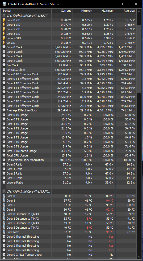The height and width of the screenshot is (261, 143).
Task: Click the Average column header
Action: tap(126, 11)
